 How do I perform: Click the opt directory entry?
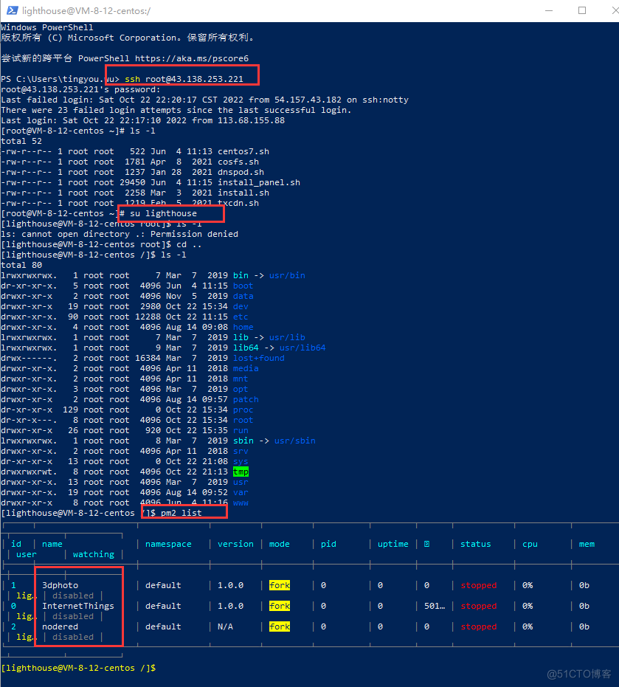tap(241, 389)
